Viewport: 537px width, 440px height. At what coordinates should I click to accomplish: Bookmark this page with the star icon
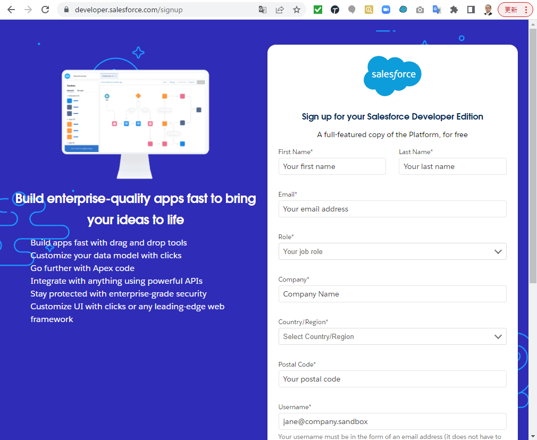point(297,10)
